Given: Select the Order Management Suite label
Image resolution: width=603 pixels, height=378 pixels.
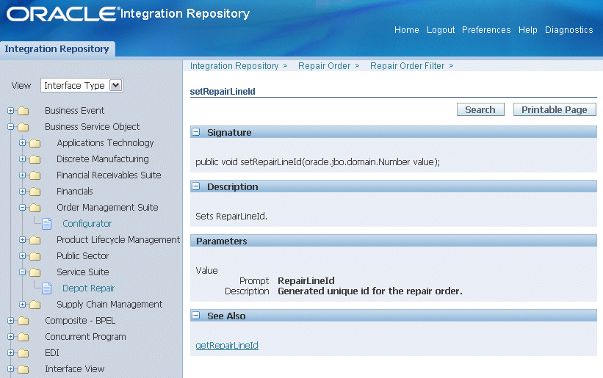Looking at the screenshot, I should (x=107, y=208).
